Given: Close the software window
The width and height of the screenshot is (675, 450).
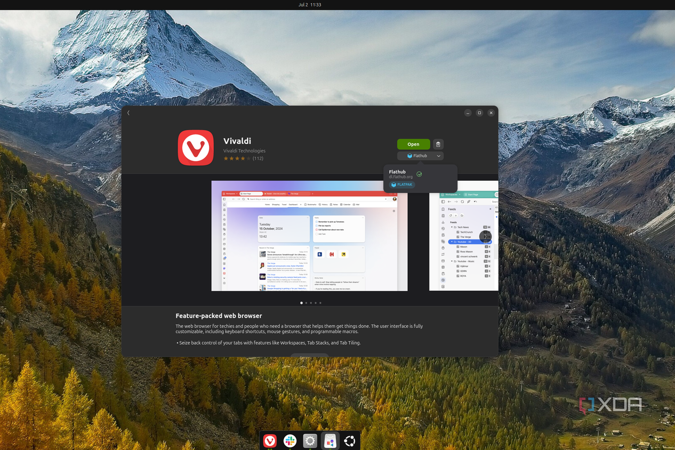Looking at the screenshot, I should (491, 112).
